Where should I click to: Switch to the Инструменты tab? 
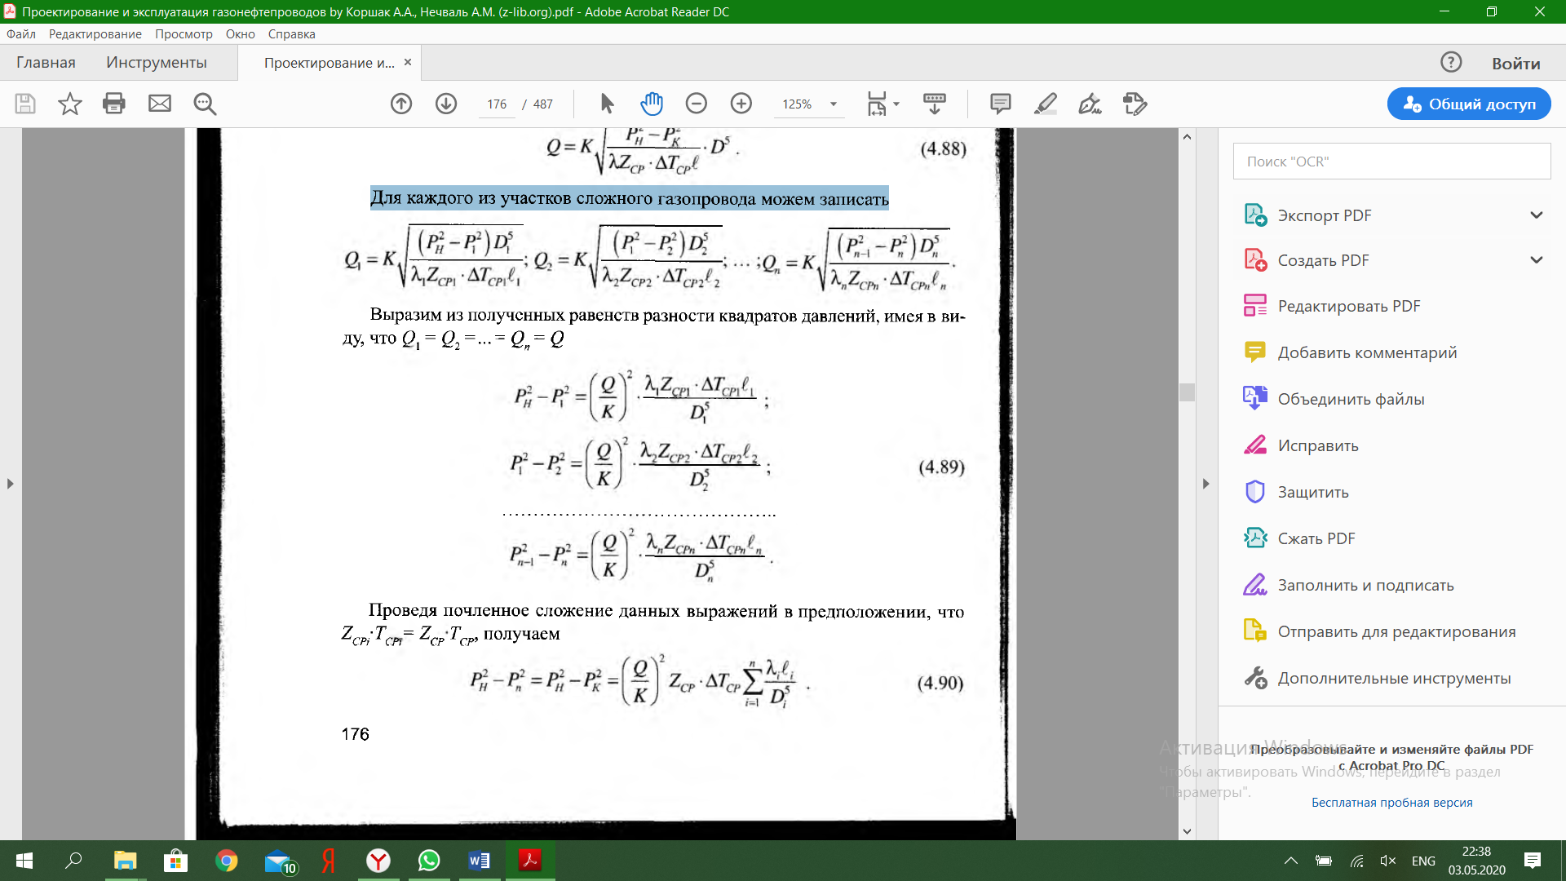[x=156, y=63]
